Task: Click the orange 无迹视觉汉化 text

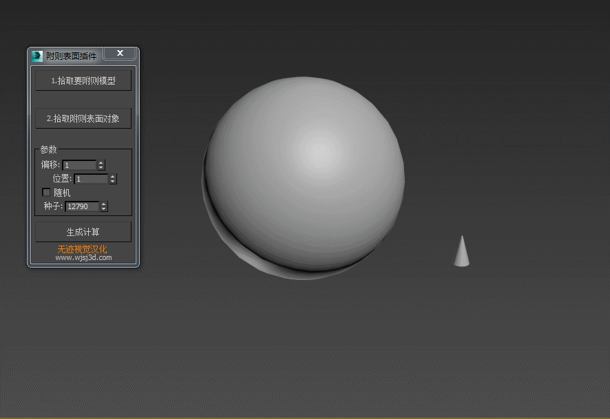Action: (x=82, y=249)
